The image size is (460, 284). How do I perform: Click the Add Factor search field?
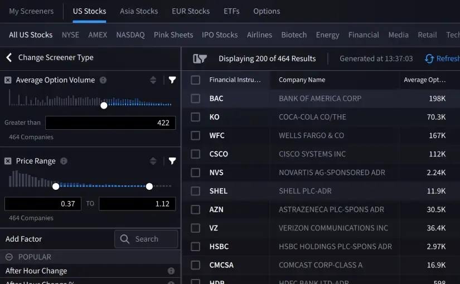pyautogui.click(x=146, y=239)
